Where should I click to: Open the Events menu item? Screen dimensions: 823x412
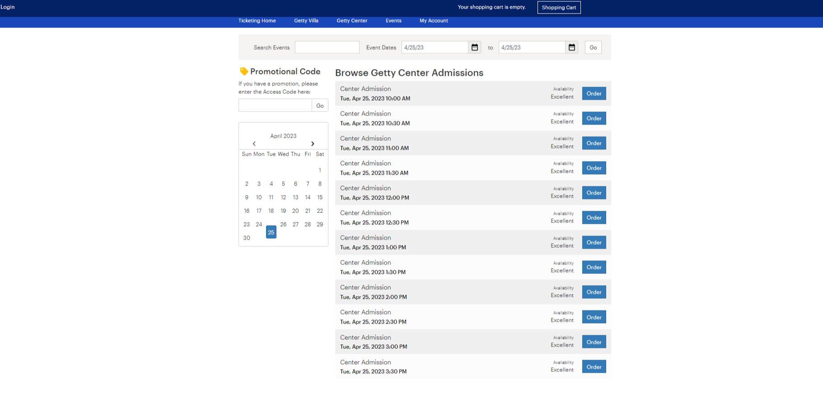393,21
